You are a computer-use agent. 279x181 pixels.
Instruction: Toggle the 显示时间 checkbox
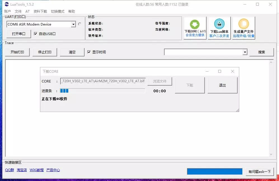pyautogui.click(x=89, y=52)
